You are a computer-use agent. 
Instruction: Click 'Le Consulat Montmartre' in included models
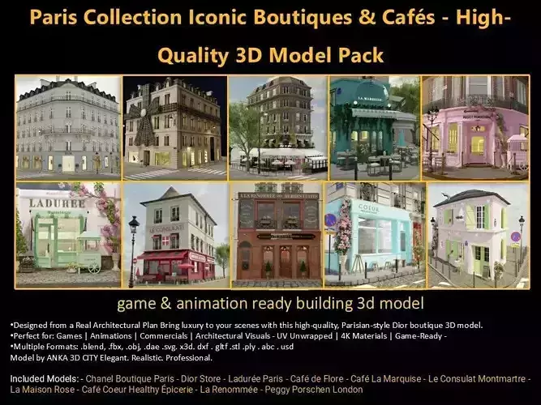(477, 379)
